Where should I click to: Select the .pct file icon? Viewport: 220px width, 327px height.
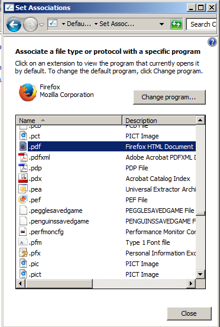[23, 136]
